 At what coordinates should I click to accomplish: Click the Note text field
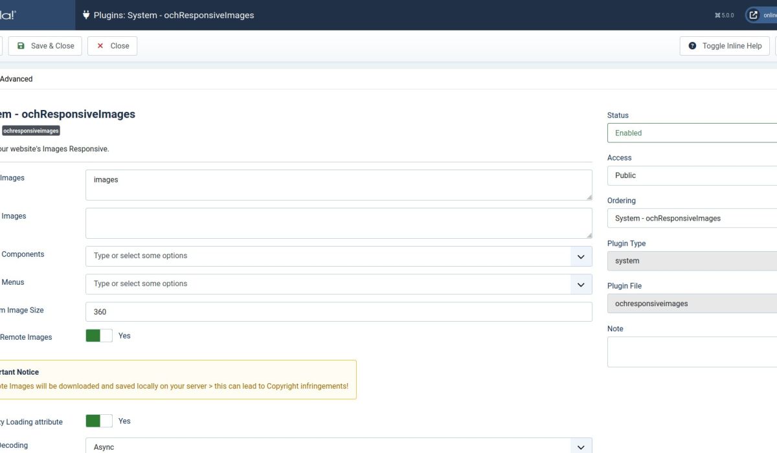(692, 351)
